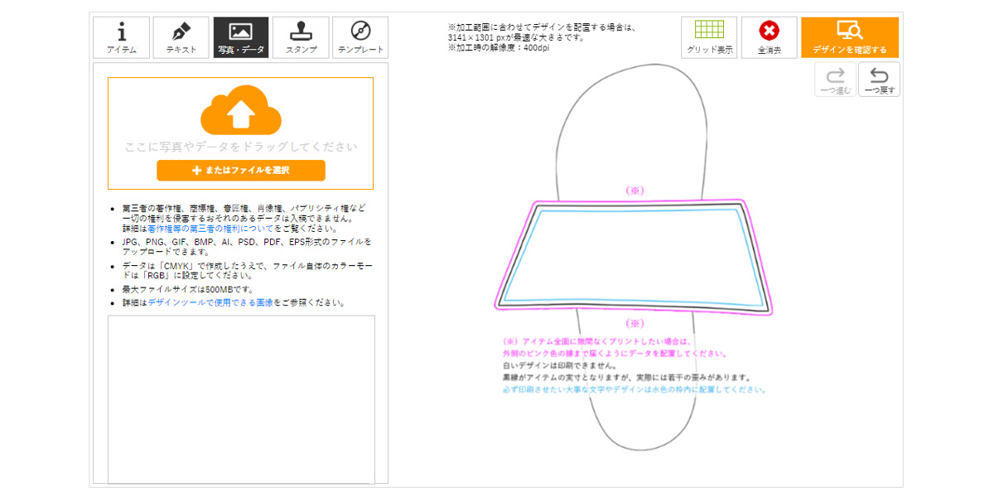Switch to the 写真・データ tab
This screenshot has width=994, height=497.
tap(241, 37)
